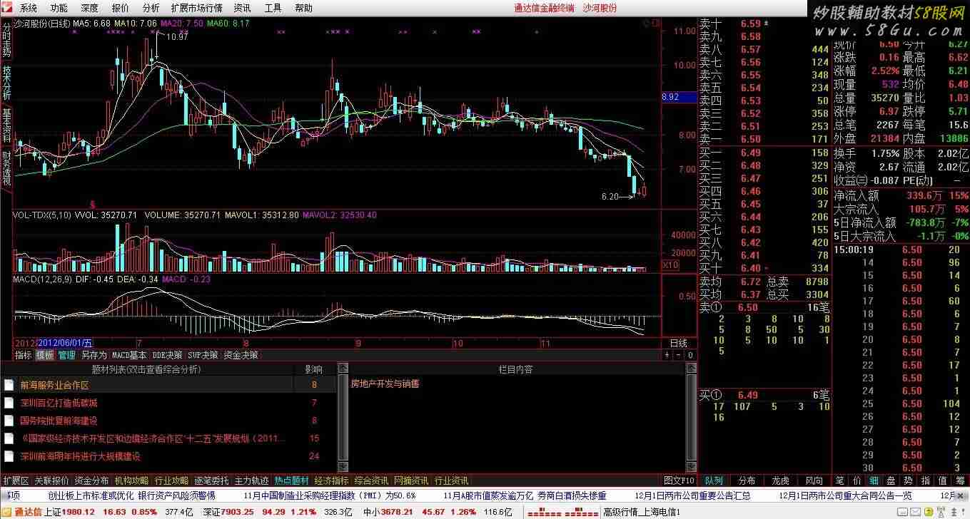Open the 分析 menu
Image resolution: width=970 pixels, height=519 pixels.
click(151, 8)
